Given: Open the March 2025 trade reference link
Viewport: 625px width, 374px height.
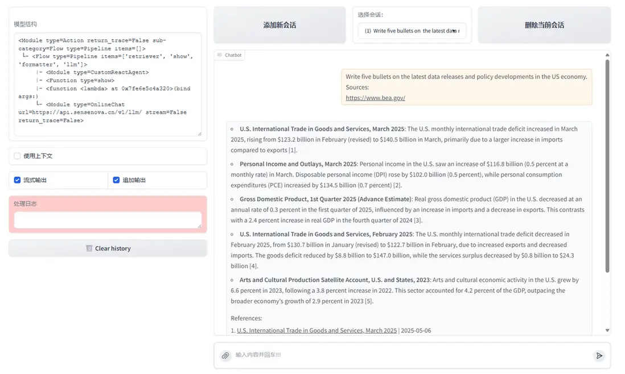Looking at the screenshot, I should (317, 331).
